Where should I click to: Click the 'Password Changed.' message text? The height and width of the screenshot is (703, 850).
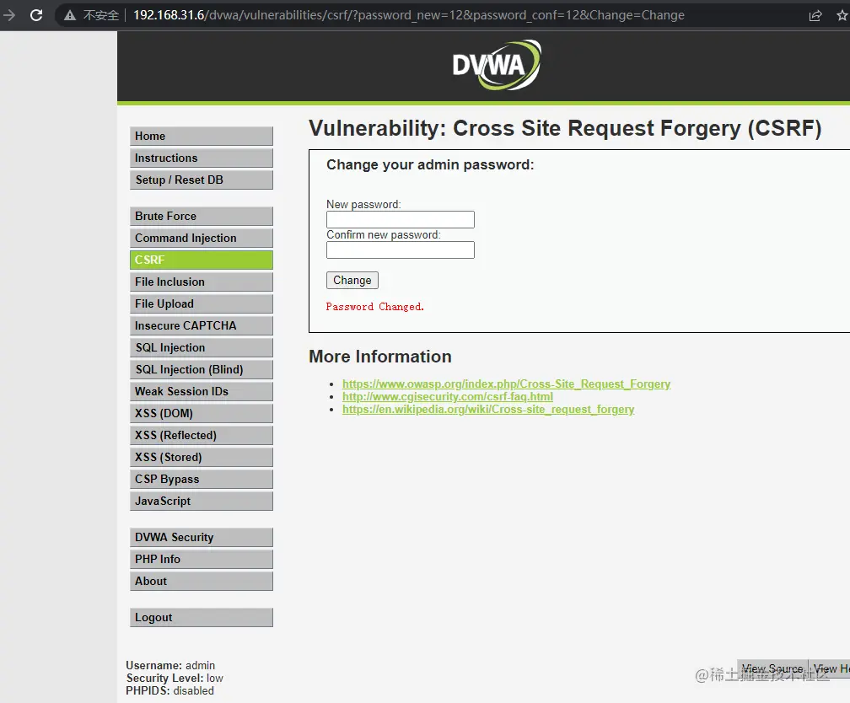point(374,307)
